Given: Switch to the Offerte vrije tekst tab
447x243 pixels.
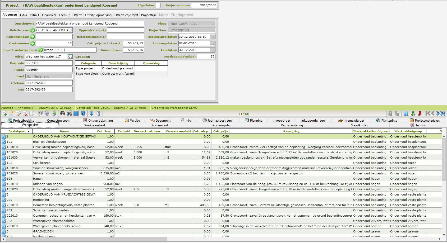Looking at the screenshot, I should [126, 15].
